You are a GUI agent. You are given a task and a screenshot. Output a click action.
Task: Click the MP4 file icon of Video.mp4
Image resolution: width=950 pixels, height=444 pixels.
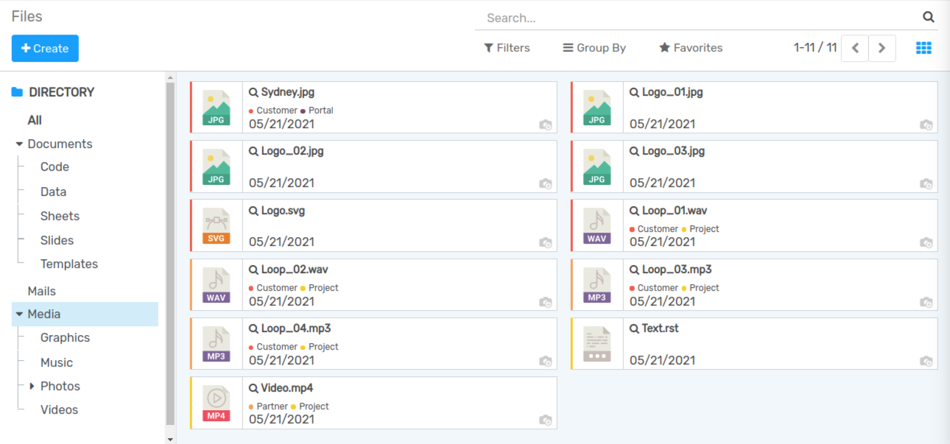tap(216, 404)
